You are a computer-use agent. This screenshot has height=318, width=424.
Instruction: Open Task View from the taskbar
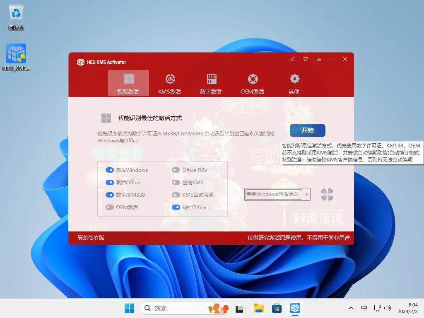click(x=240, y=308)
